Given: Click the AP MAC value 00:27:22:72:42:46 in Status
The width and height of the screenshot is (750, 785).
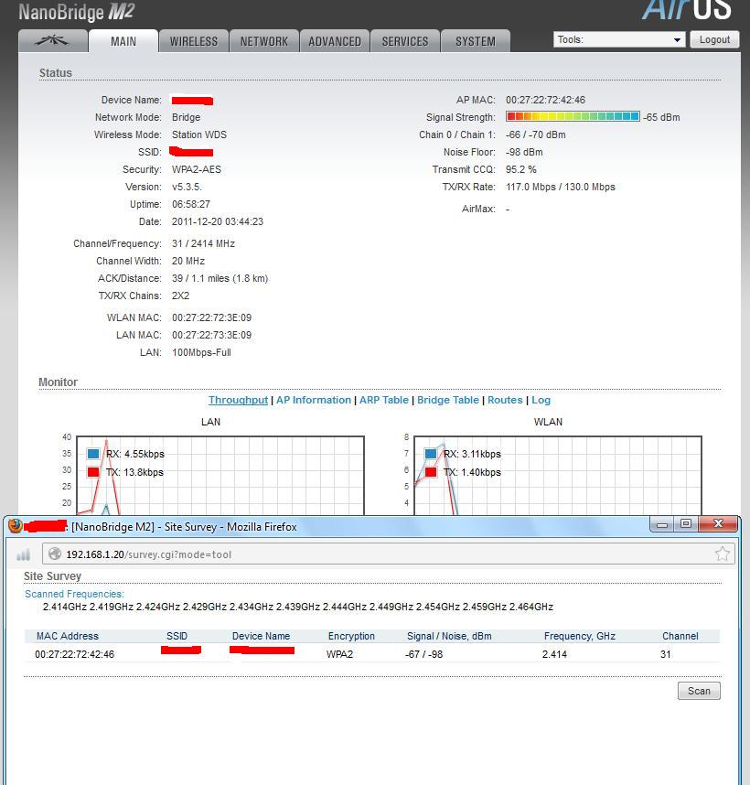Looking at the screenshot, I should coord(545,100).
